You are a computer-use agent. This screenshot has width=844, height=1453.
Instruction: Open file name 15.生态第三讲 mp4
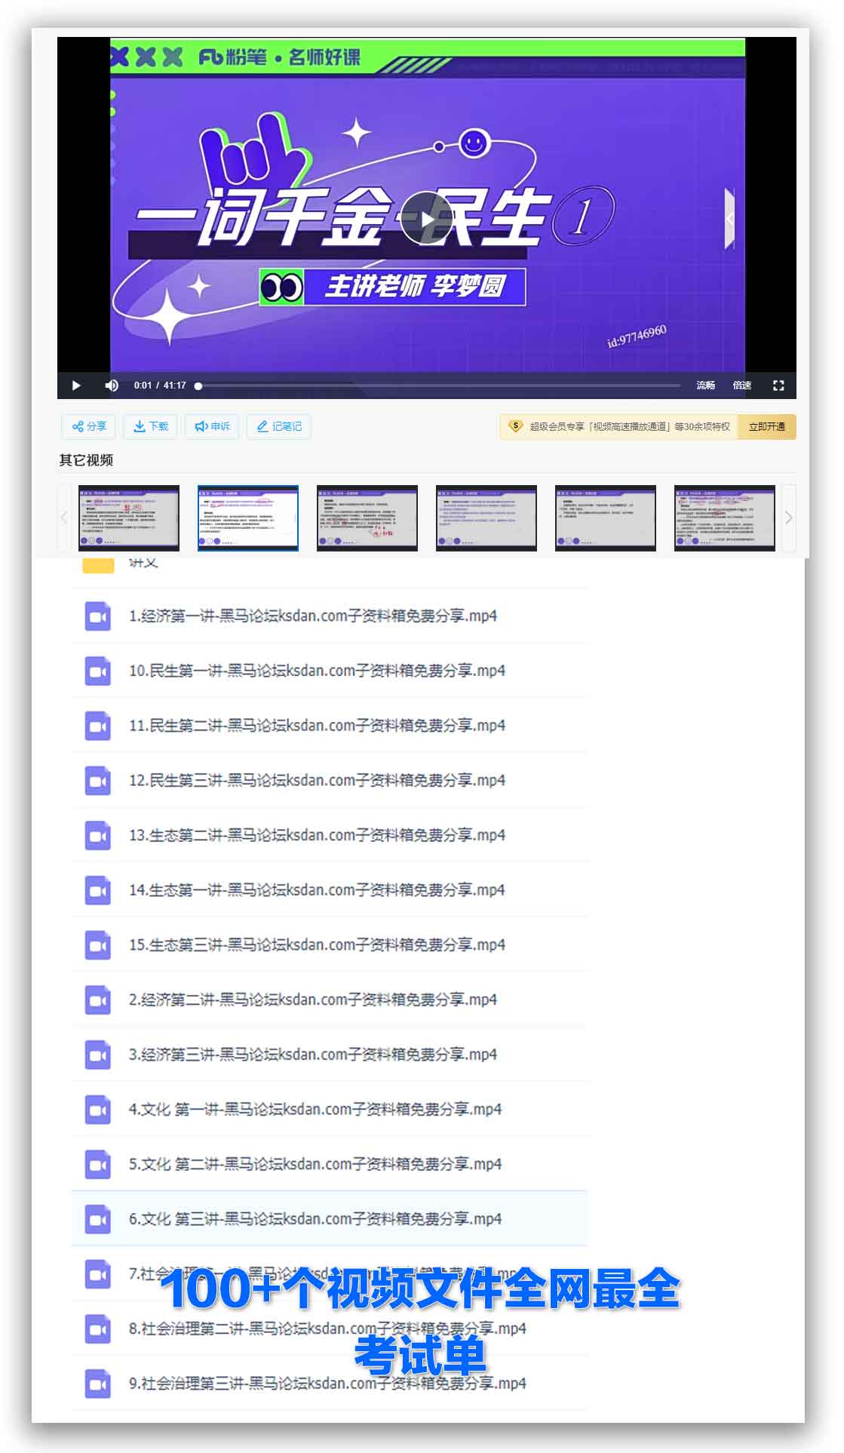[317, 945]
